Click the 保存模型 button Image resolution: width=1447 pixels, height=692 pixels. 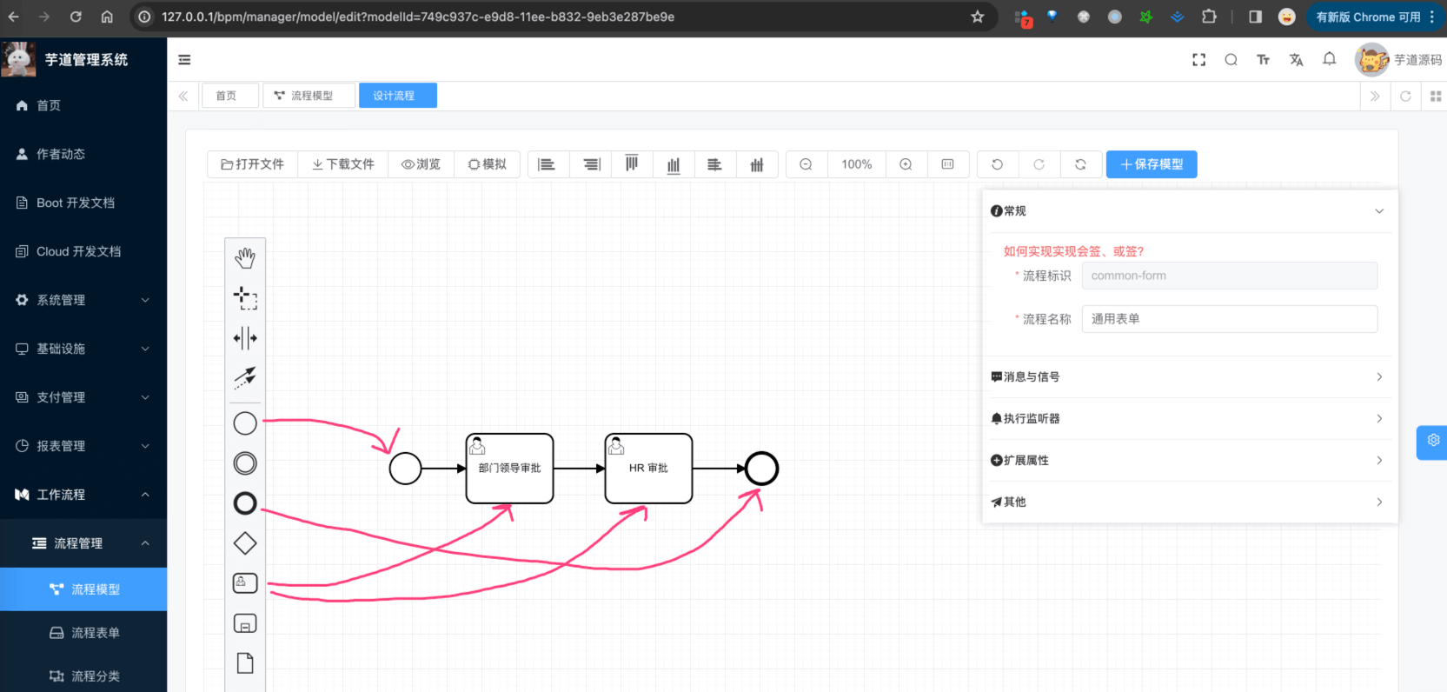(1151, 164)
